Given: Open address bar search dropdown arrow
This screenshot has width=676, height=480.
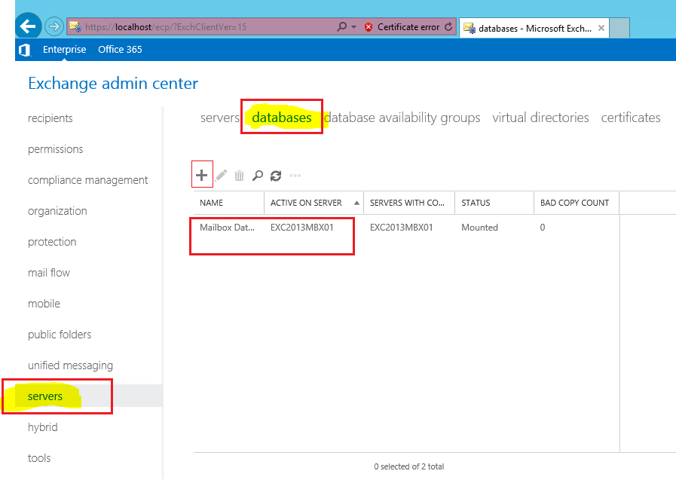Looking at the screenshot, I should tap(354, 26).
